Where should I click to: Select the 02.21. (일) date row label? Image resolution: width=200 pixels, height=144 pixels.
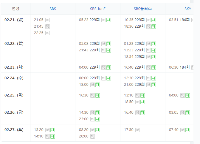(x=14, y=20)
